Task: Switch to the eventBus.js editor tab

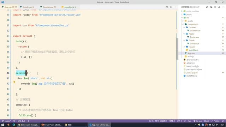Action: pyautogui.click(x=69, y=7)
